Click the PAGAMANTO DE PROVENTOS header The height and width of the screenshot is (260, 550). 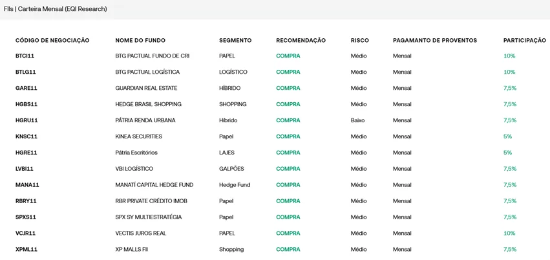[x=435, y=40]
